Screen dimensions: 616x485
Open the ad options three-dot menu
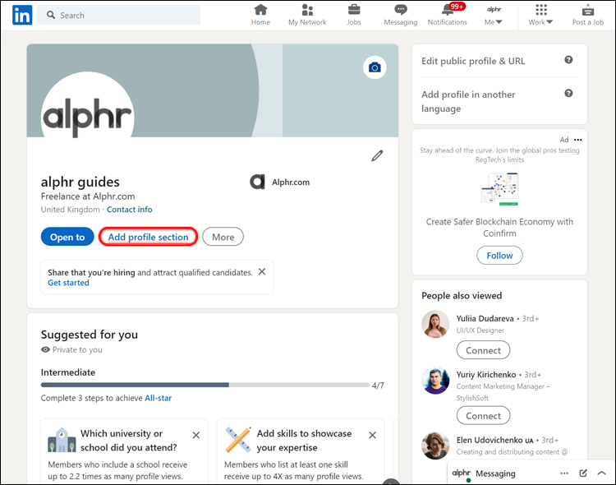coord(578,140)
